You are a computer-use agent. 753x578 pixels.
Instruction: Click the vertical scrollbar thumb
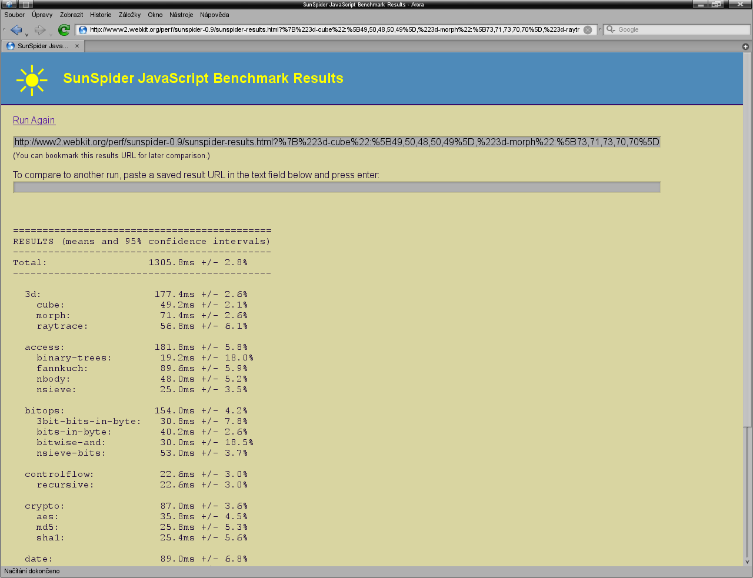[x=748, y=240]
